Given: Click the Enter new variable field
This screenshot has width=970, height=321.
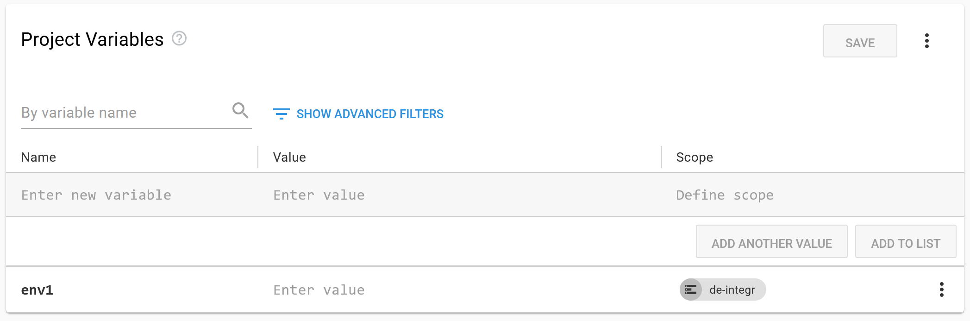Looking at the screenshot, I should (95, 195).
